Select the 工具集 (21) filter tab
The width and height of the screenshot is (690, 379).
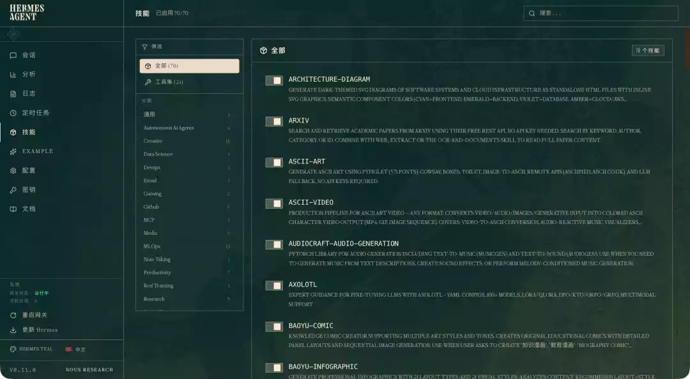pos(169,82)
